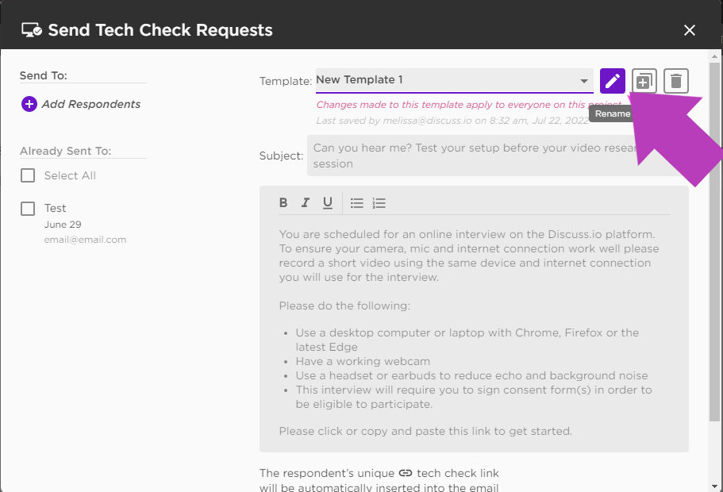Click the tech check link chain icon
Screen dimensions: 723x492
[x=406, y=473]
